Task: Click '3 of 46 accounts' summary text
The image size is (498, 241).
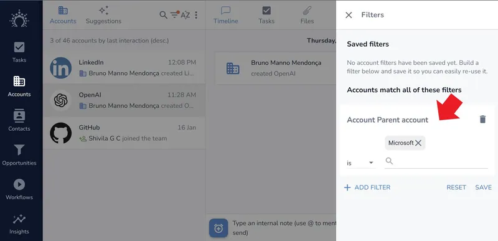Action: click(110, 40)
